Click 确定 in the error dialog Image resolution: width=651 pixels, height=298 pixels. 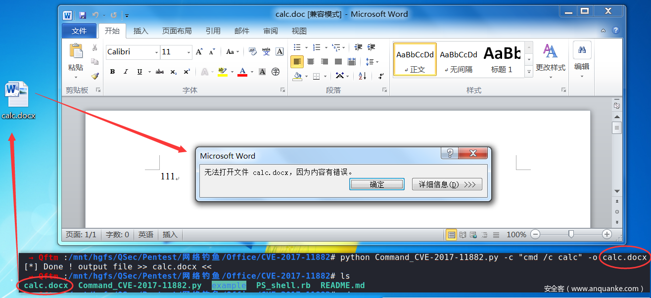coord(377,184)
